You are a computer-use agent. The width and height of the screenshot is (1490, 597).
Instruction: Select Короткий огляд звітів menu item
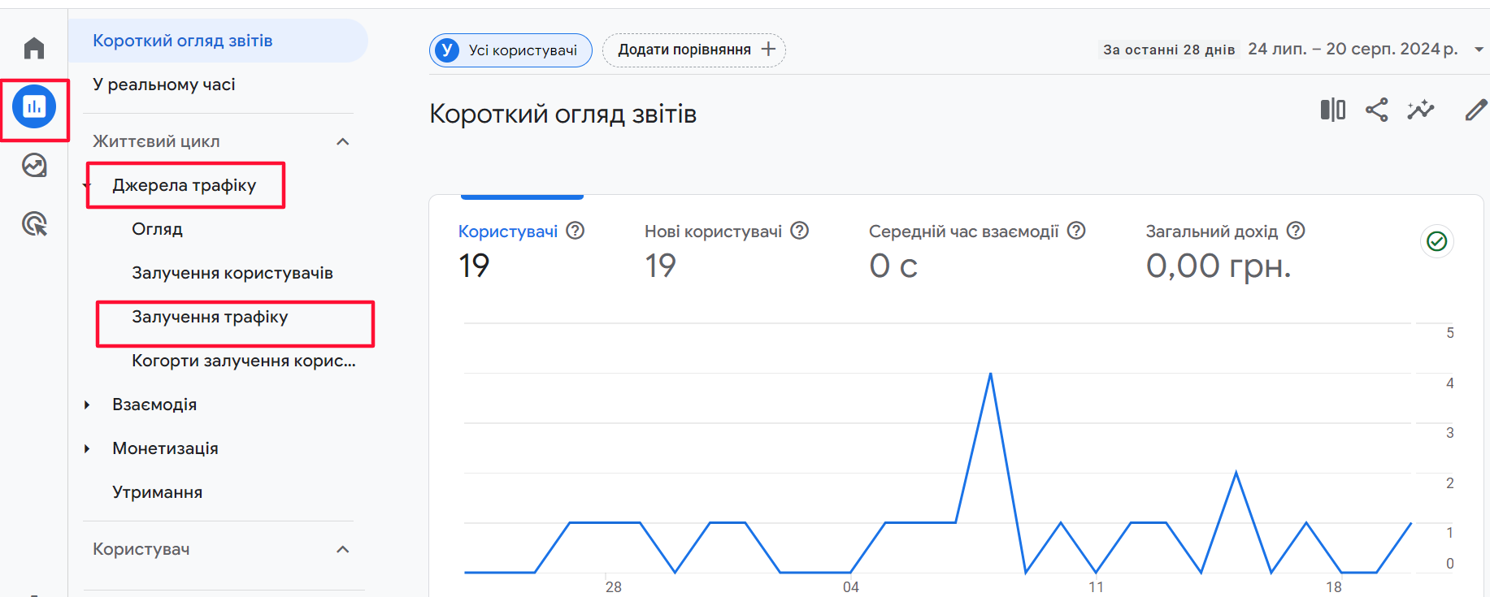click(218, 41)
